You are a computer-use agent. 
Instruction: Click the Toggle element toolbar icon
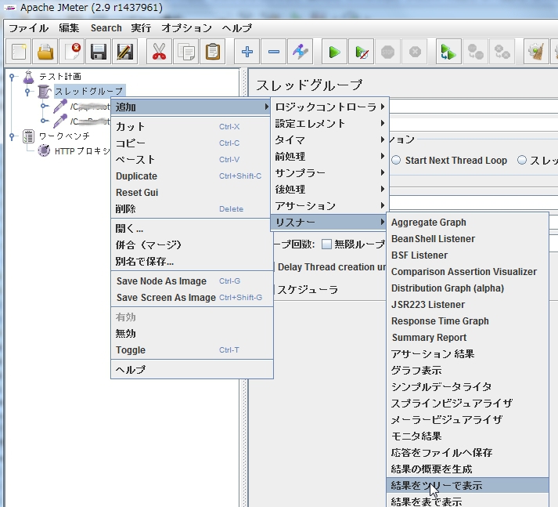click(300, 52)
